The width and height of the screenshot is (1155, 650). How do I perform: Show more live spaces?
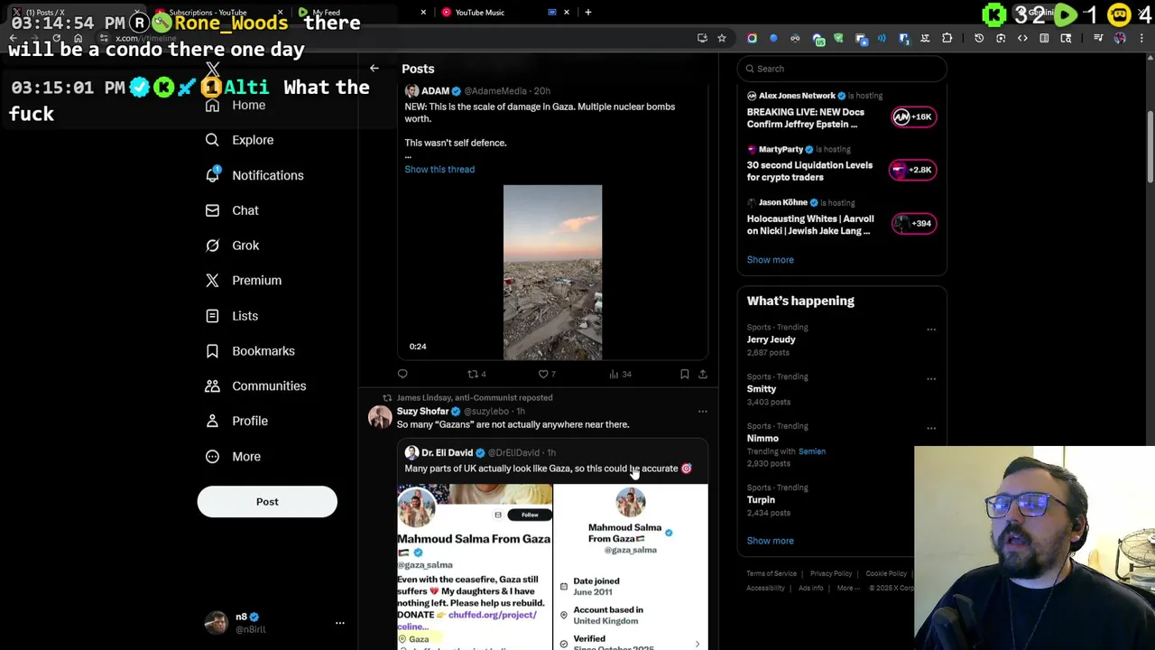point(770,260)
